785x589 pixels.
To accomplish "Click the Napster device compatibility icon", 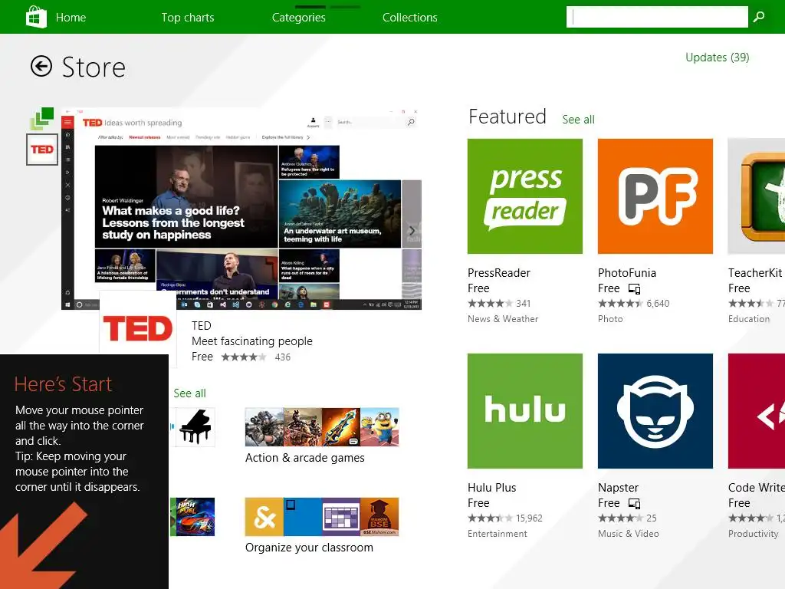I will coord(634,504).
